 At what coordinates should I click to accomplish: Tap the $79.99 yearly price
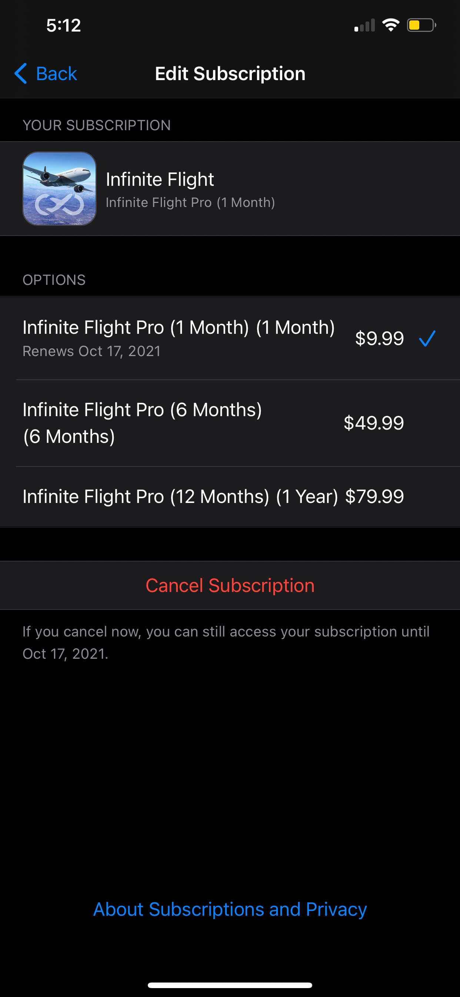point(374,497)
